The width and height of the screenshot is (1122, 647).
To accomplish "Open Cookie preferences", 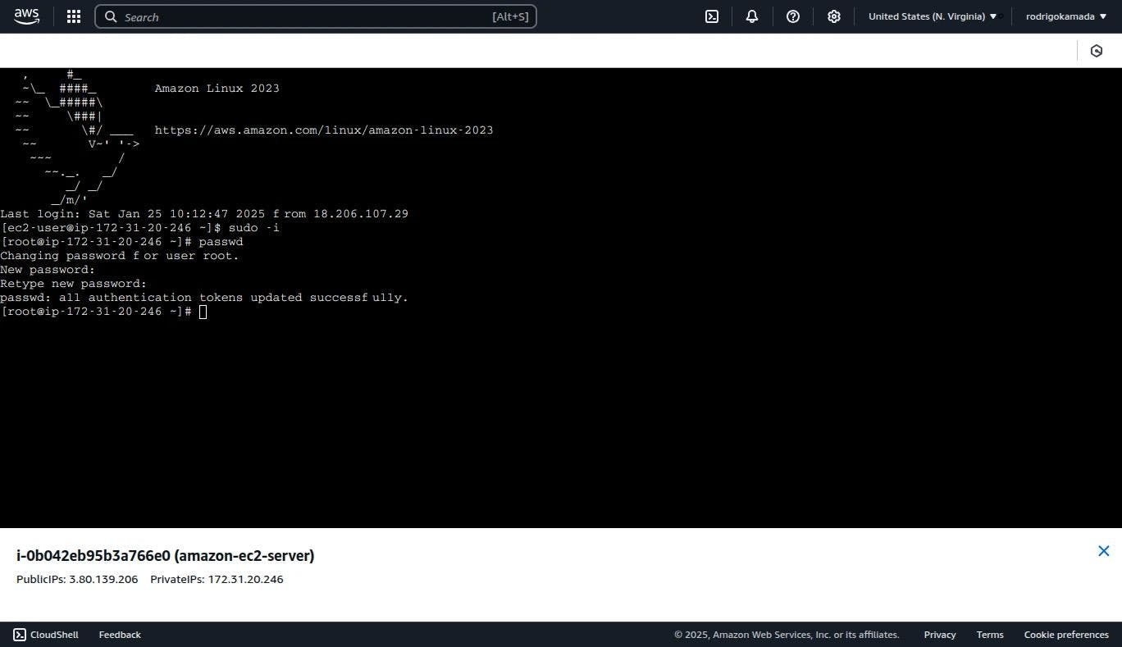I will coord(1066,635).
